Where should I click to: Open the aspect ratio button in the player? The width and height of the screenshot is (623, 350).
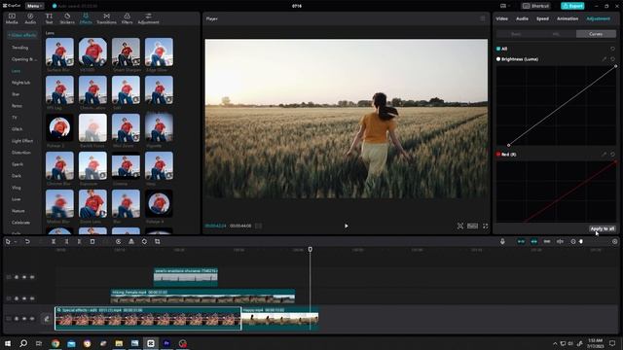(x=472, y=226)
